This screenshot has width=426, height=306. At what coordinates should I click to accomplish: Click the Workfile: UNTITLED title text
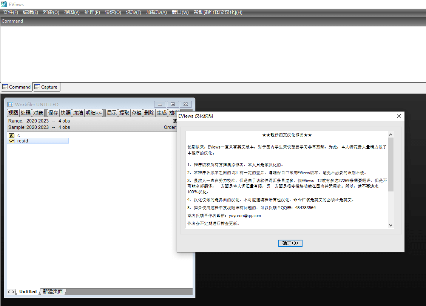tap(37, 105)
